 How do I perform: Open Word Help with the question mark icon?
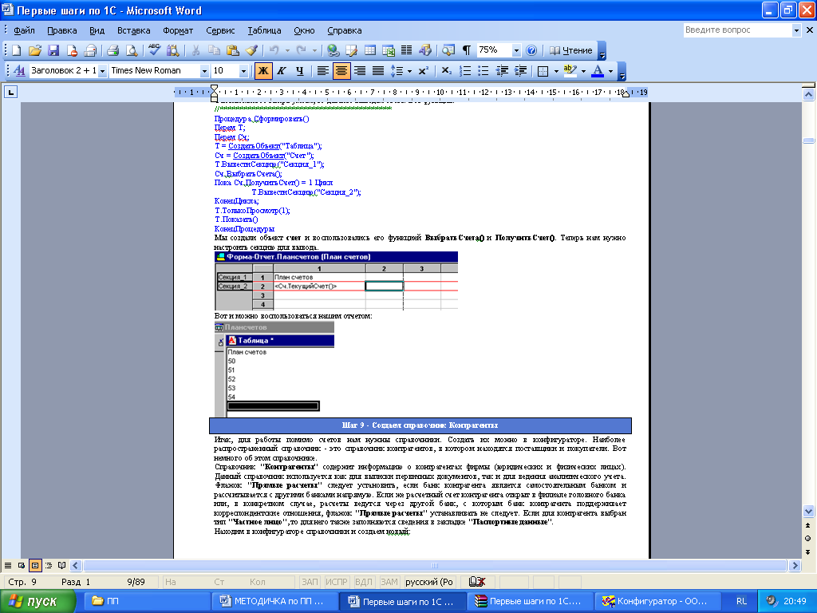(531, 50)
